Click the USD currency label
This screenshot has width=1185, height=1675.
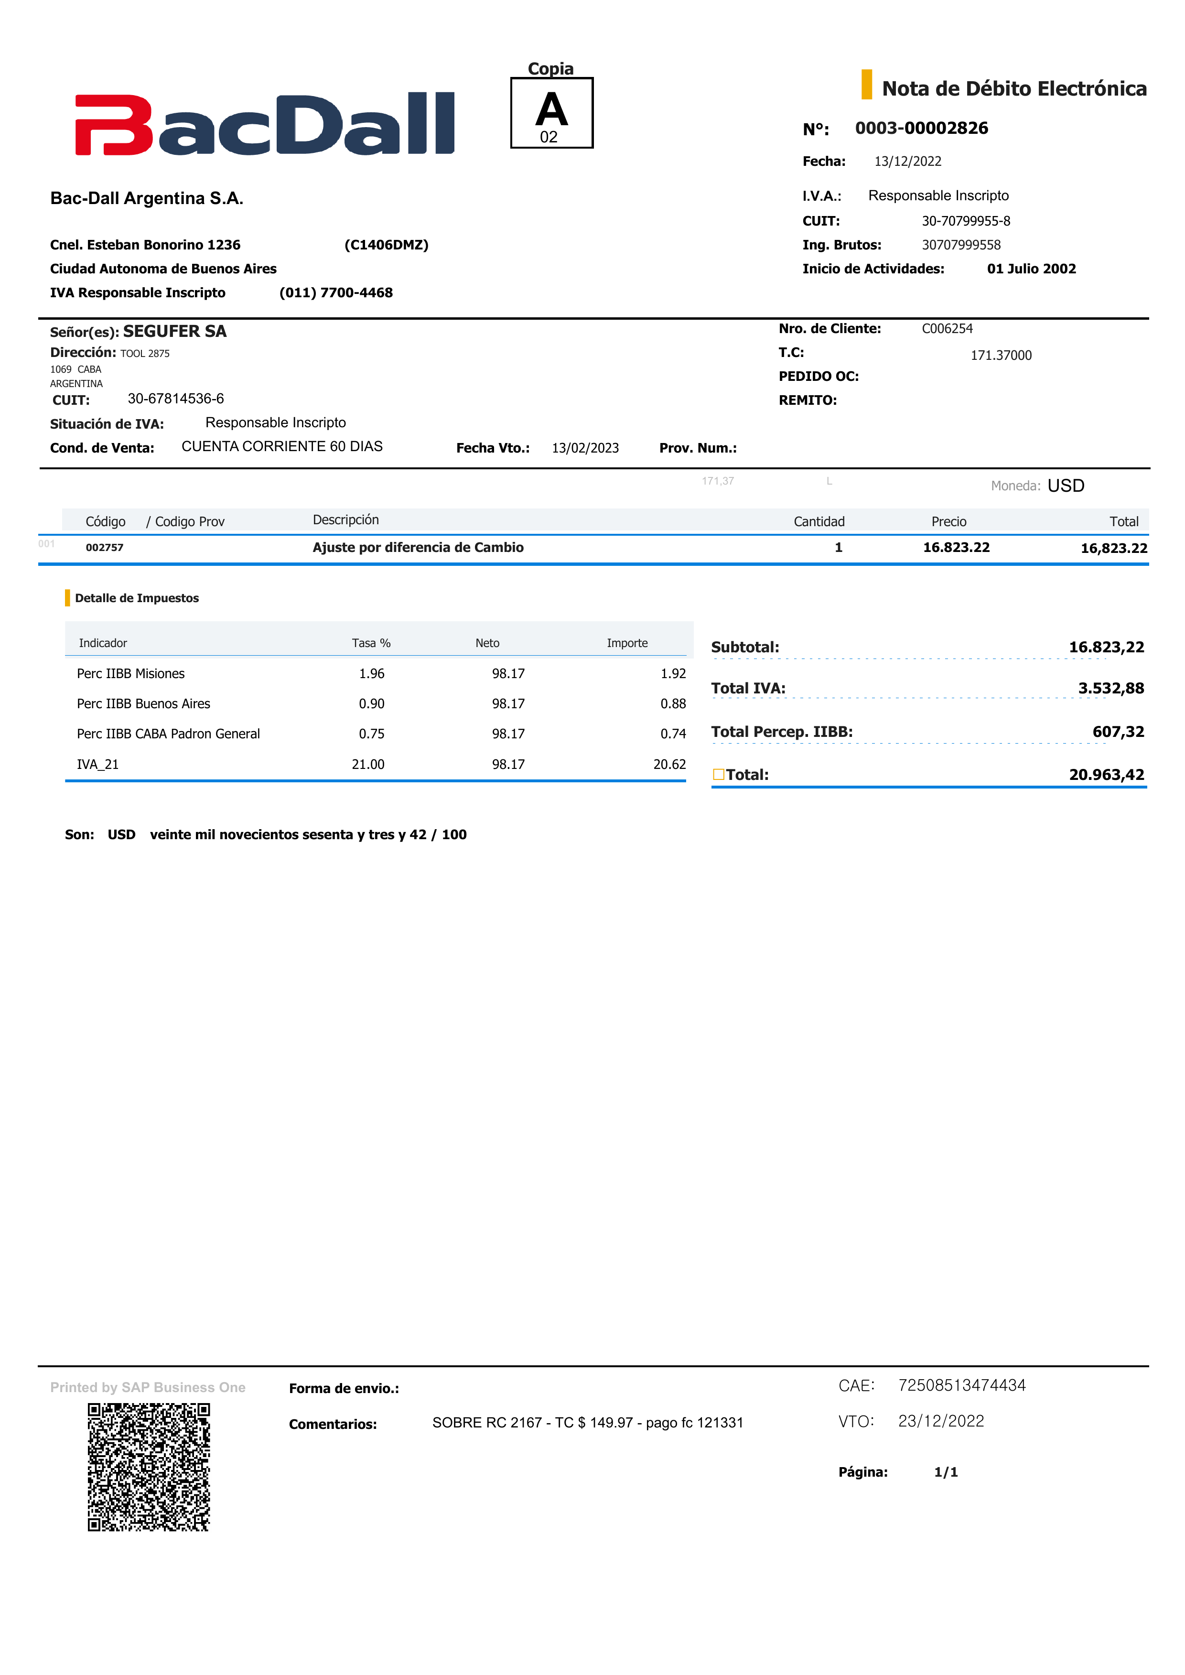tap(1066, 486)
